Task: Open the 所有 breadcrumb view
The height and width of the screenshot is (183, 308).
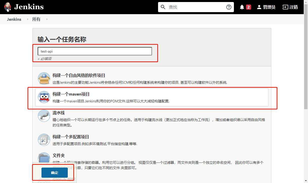Action: click(x=36, y=19)
